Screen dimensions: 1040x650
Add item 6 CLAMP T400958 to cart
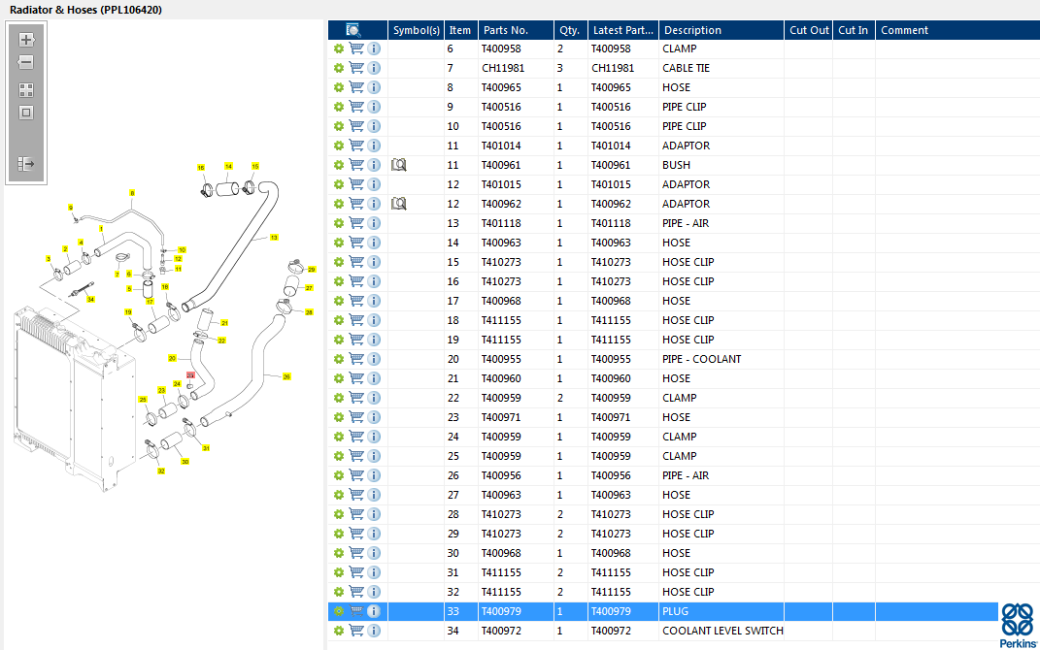click(356, 49)
